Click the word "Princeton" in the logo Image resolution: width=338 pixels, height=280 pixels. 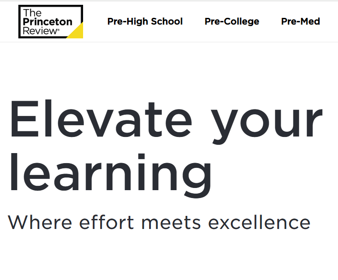48,22
